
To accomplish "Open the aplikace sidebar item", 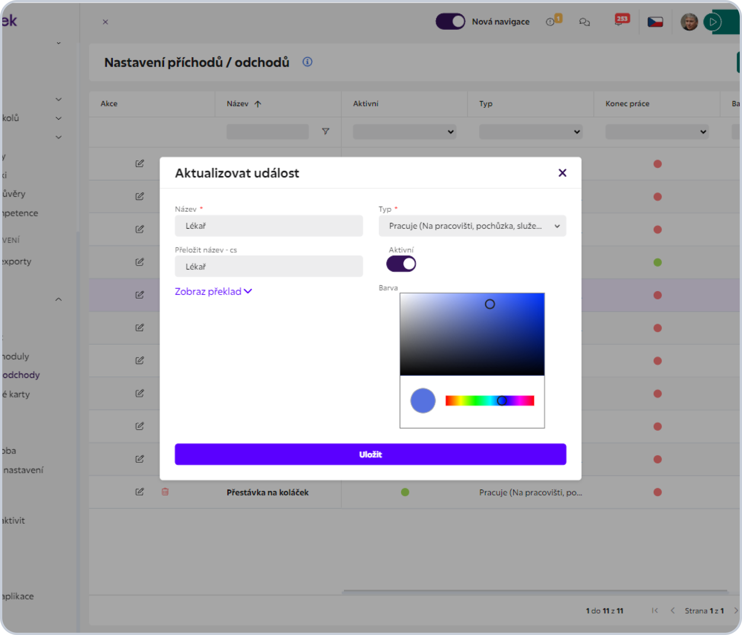I will [x=18, y=596].
